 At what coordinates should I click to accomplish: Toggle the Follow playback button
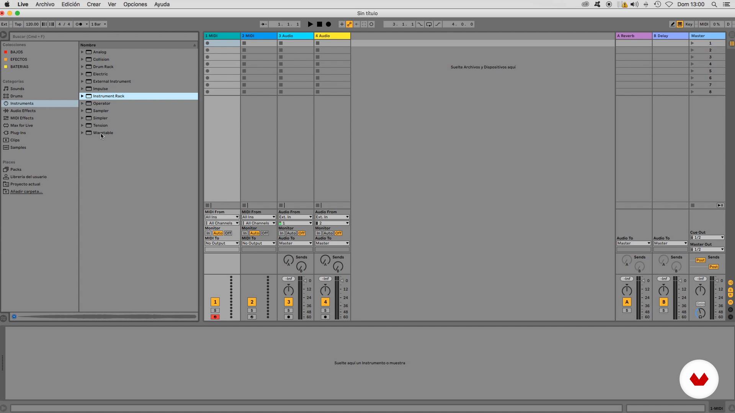[264, 24]
